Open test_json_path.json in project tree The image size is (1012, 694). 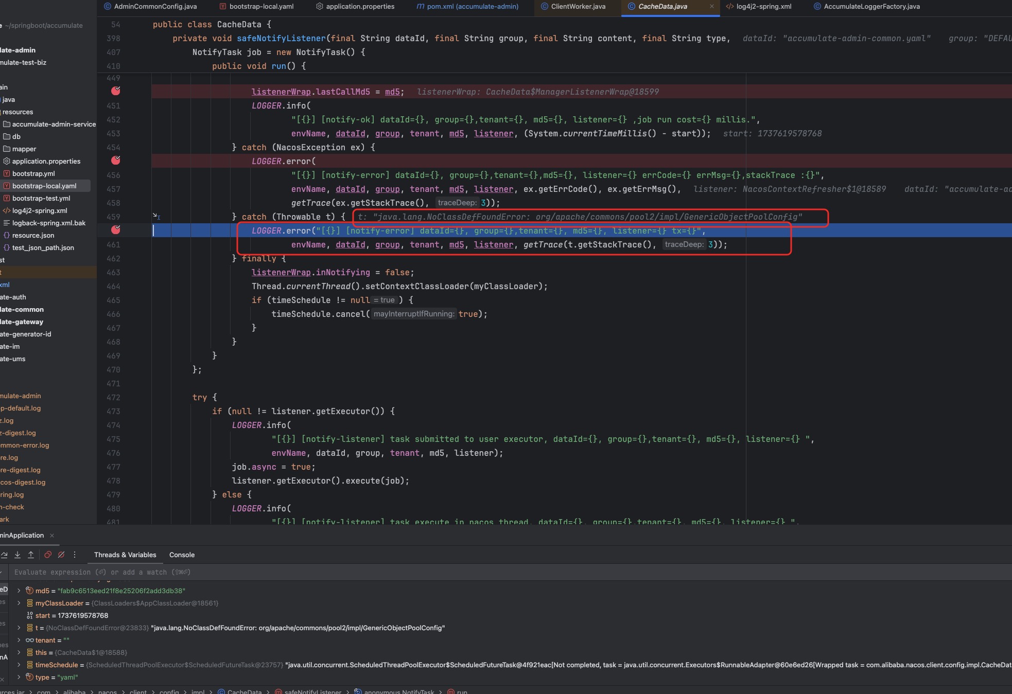pos(39,247)
